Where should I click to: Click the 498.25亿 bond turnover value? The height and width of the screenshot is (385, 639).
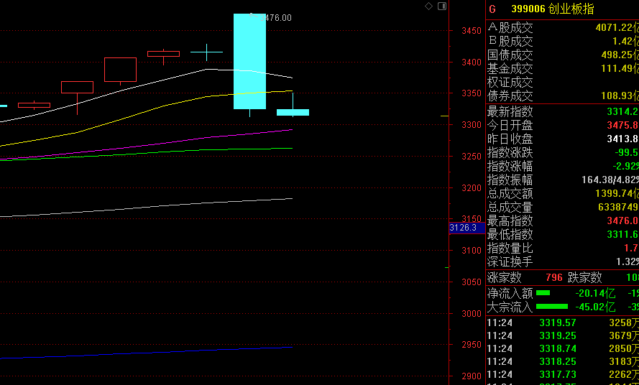620,55
